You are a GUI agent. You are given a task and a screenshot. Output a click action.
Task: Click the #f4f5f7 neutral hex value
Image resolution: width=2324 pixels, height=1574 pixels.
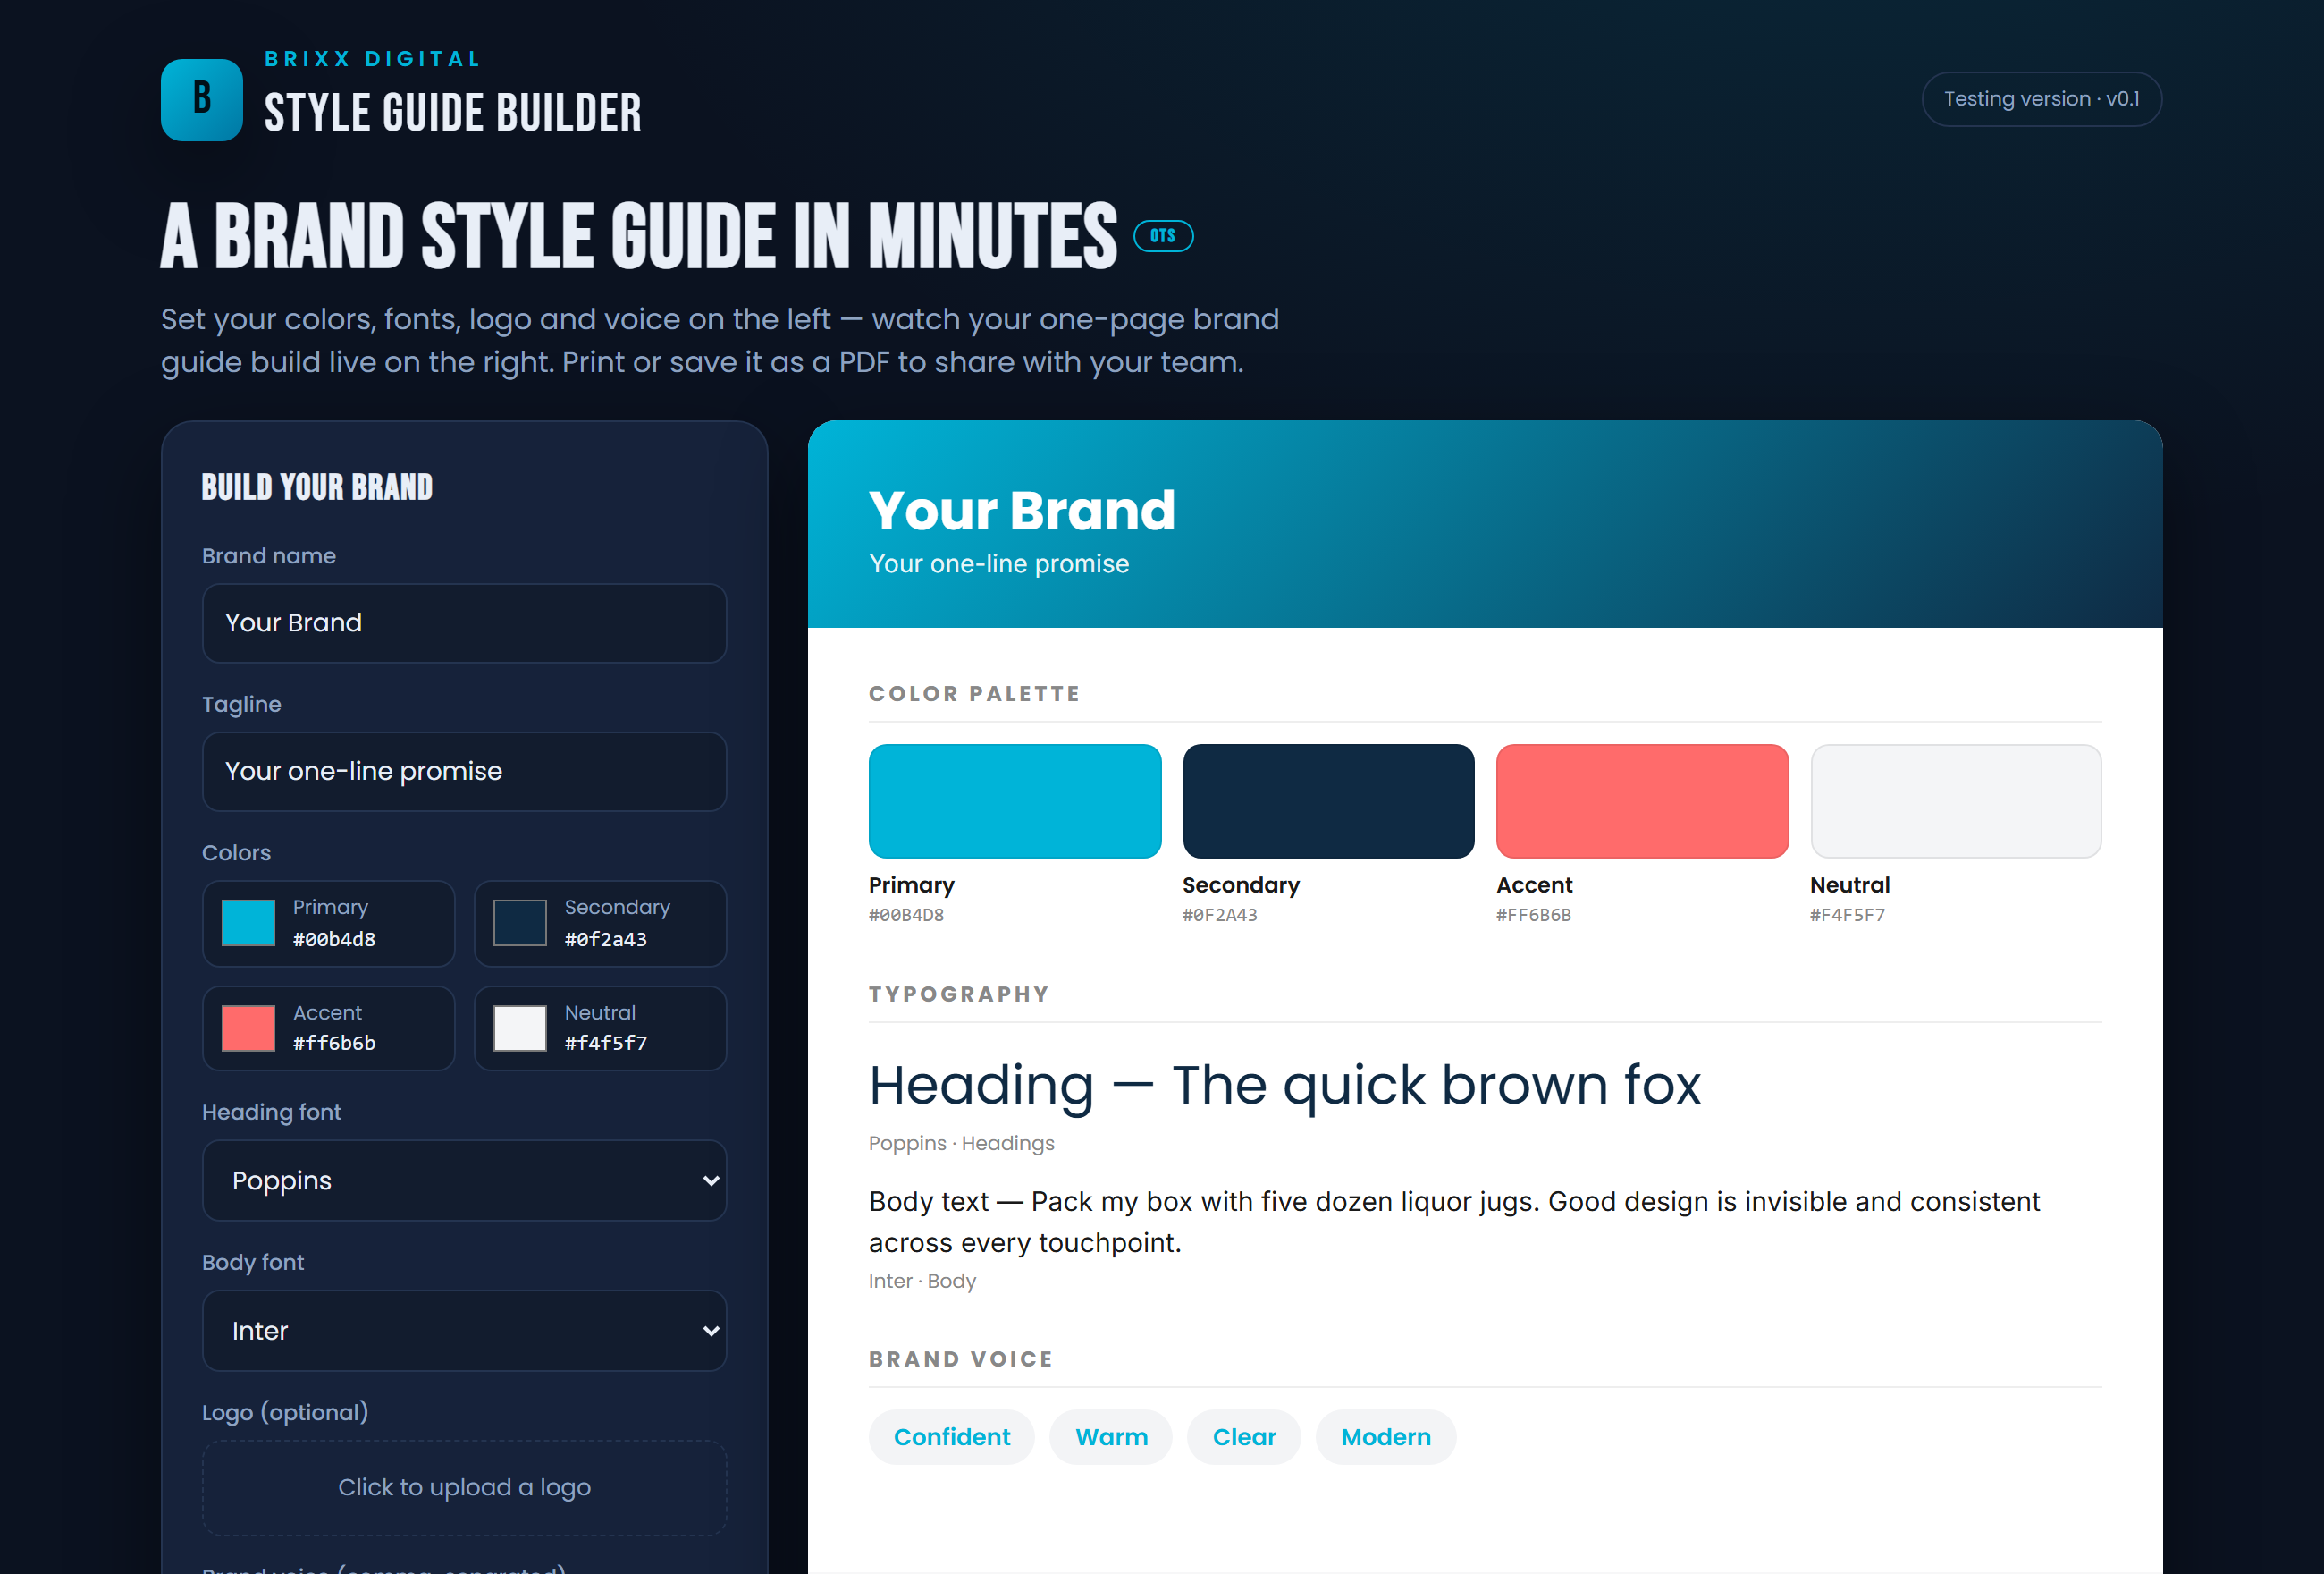point(606,1043)
